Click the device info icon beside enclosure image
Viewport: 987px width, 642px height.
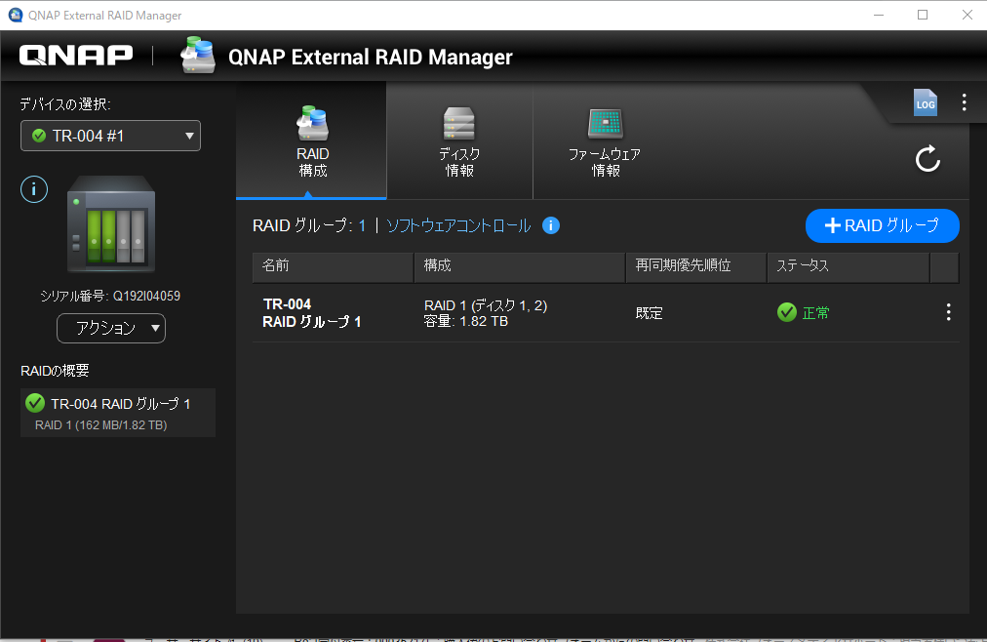34,189
